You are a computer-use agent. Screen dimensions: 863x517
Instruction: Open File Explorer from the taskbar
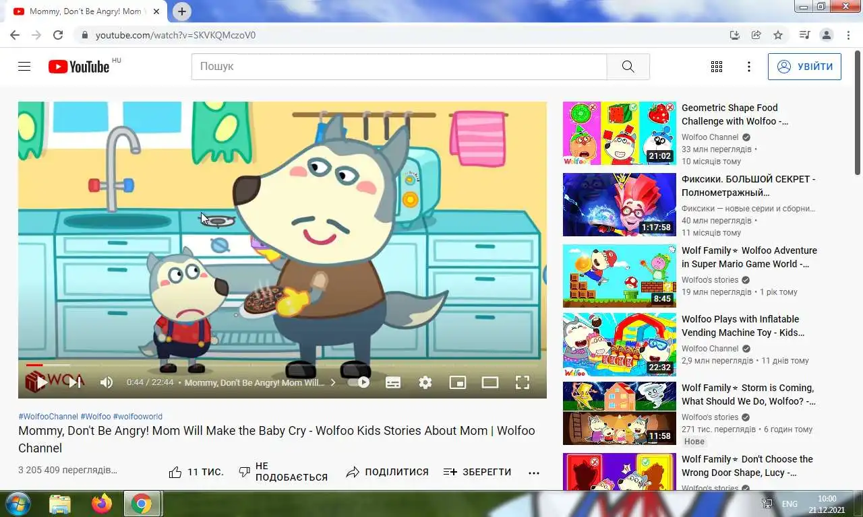[x=60, y=504]
